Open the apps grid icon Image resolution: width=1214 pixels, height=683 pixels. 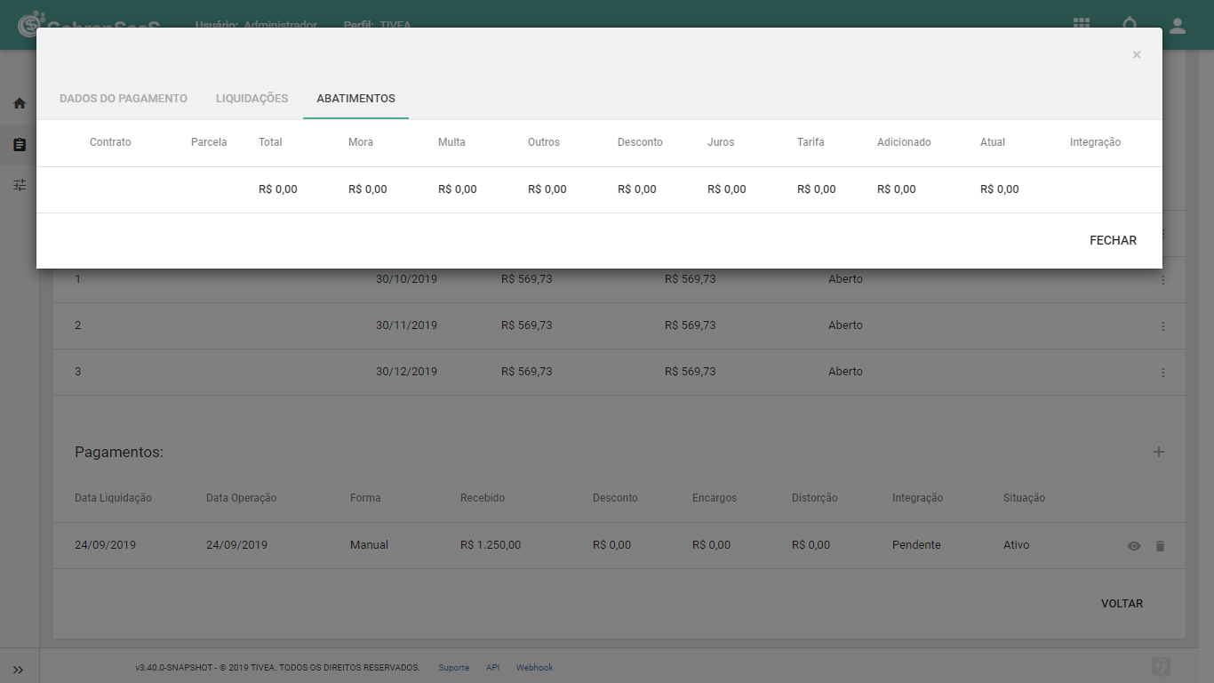[1082, 25]
